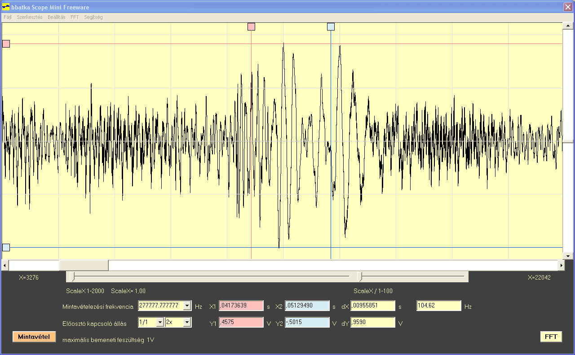The image size is (575, 355).
Task: Click the Mintavételezési frekvencia label
Action: tap(98, 307)
